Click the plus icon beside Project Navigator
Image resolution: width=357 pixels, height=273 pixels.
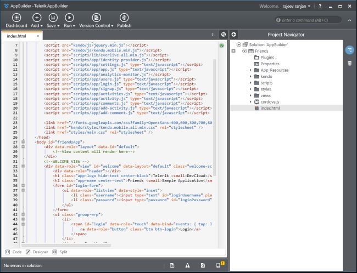pos(233,35)
